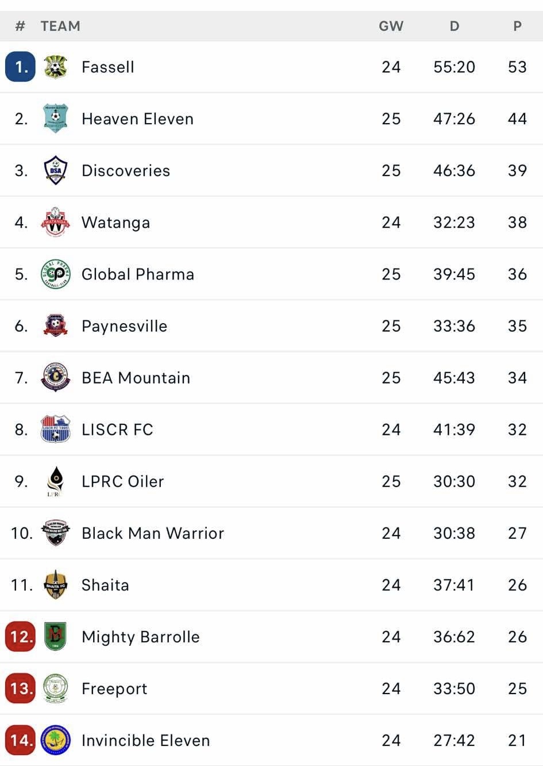Click the Mighty Barrolle green shield icon

(56, 636)
